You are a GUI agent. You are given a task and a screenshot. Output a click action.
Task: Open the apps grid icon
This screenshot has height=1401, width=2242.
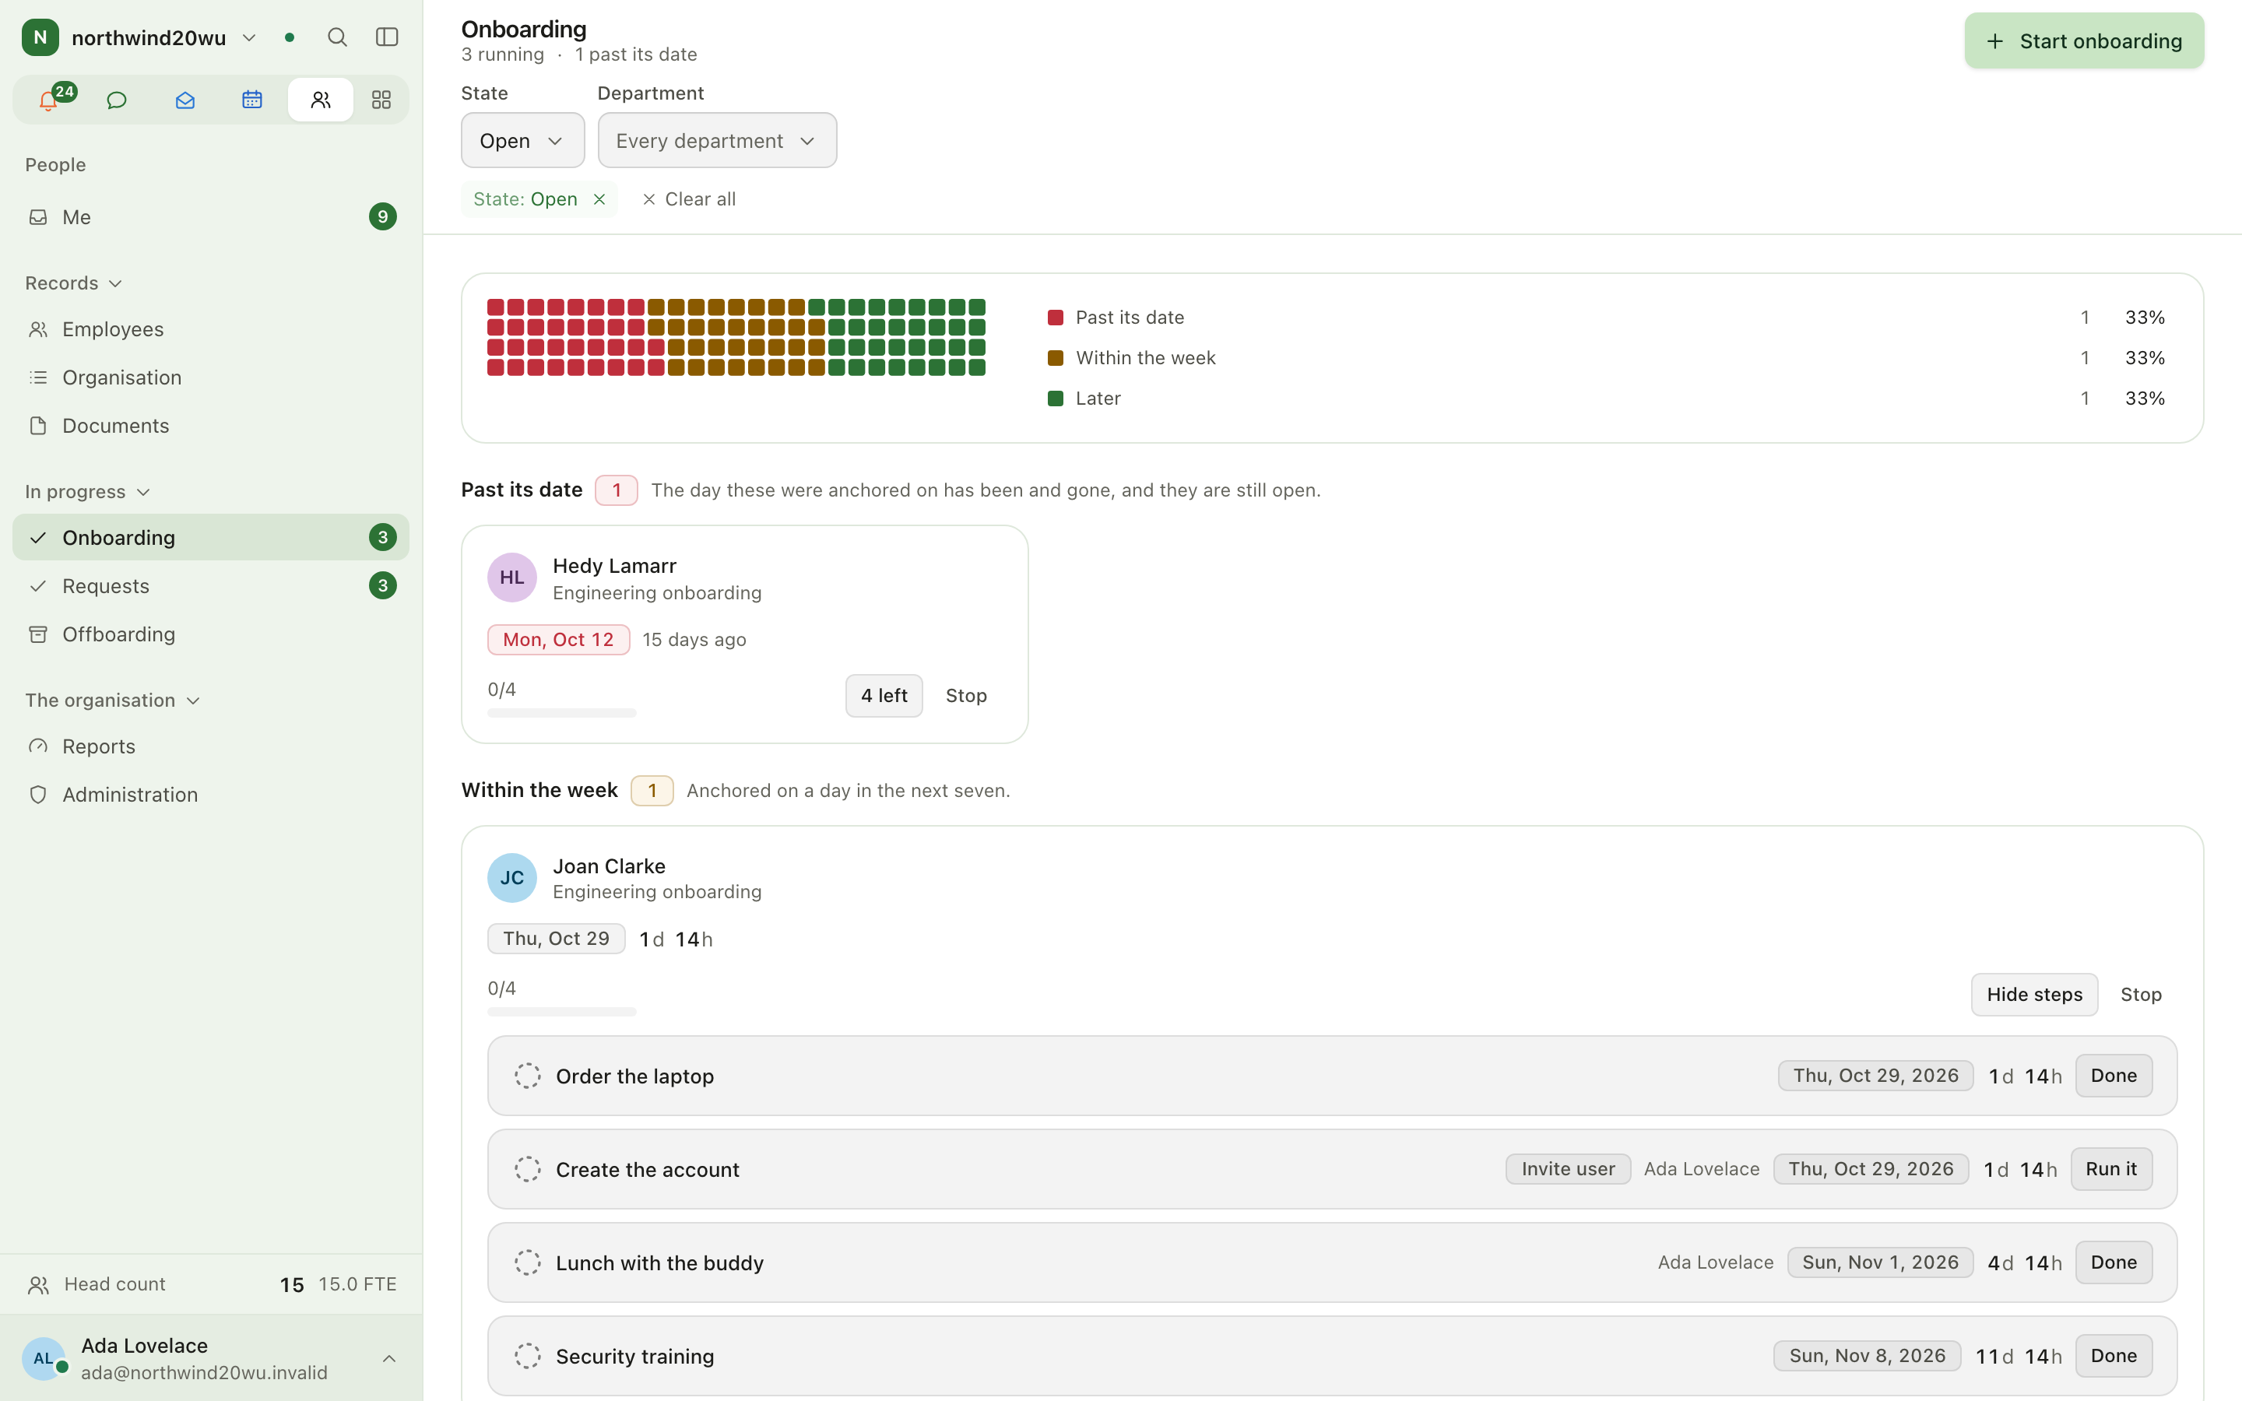pyautogui.click(x=381, y=100)
